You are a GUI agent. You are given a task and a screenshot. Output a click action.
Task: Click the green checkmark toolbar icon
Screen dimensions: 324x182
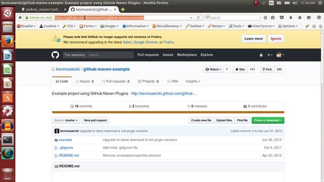coord(307,26)
